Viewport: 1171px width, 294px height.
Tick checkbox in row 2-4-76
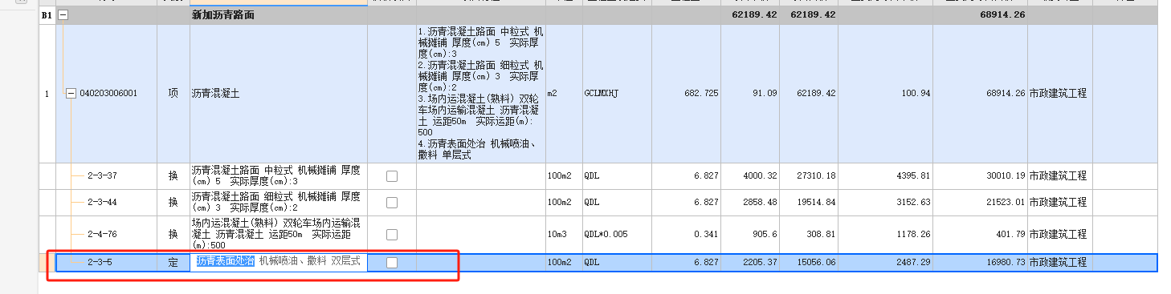point(392,235)
